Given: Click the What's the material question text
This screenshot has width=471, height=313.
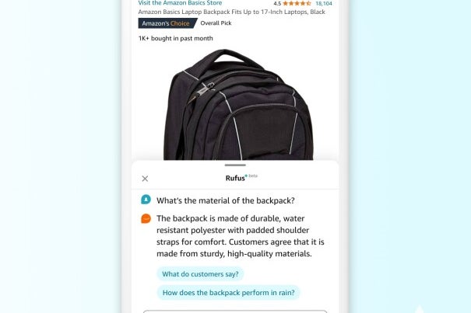Looking at the screenshot, I should pos(226,200).
